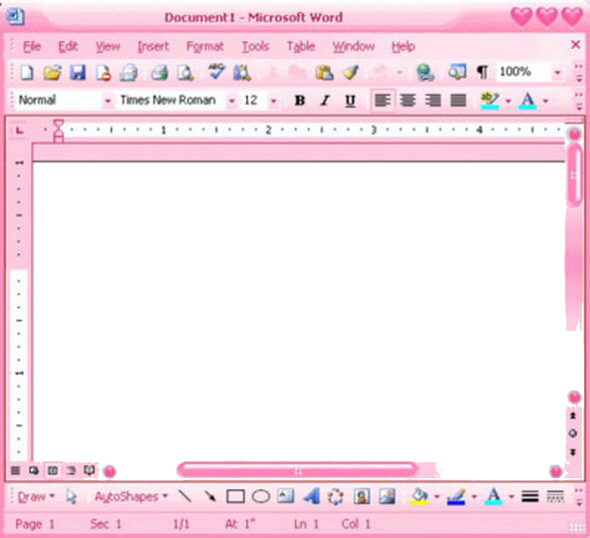Choose Line Style thickness

(x=530, y=496)
